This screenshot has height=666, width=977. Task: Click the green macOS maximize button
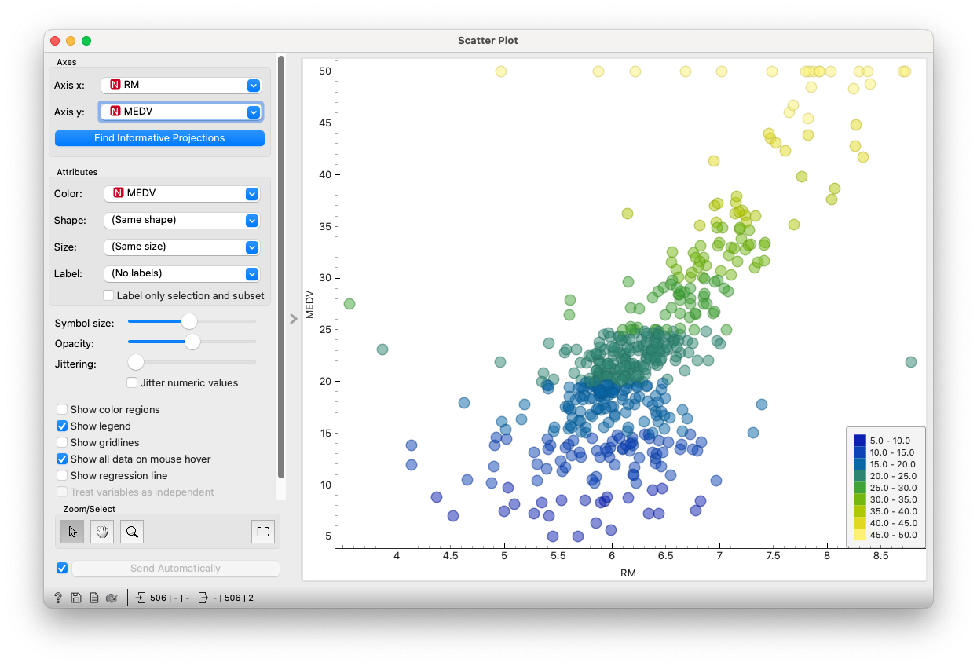[86, 41]
